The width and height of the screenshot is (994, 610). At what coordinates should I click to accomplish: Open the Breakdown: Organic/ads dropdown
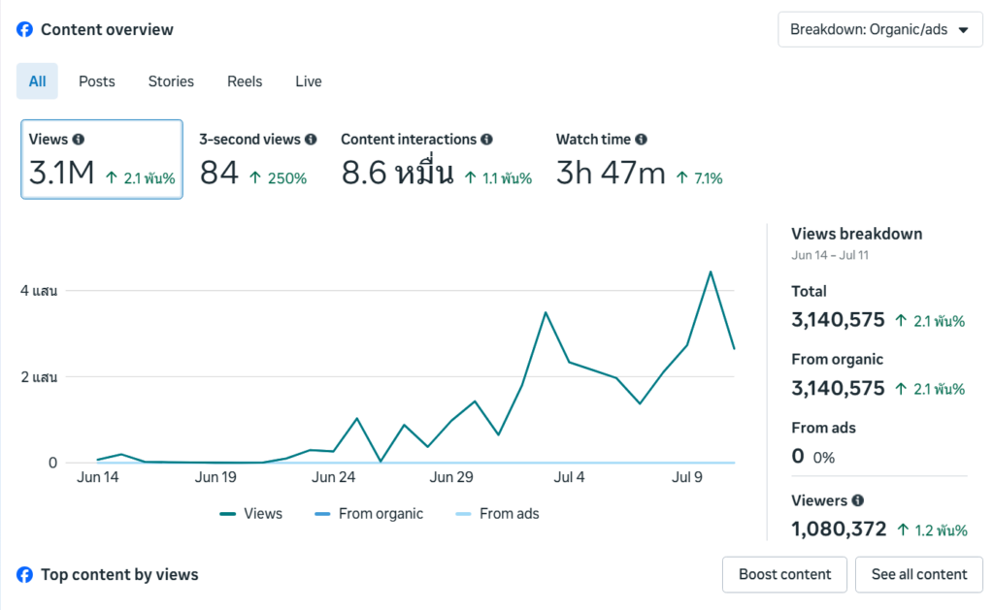[x=879, y=30]
